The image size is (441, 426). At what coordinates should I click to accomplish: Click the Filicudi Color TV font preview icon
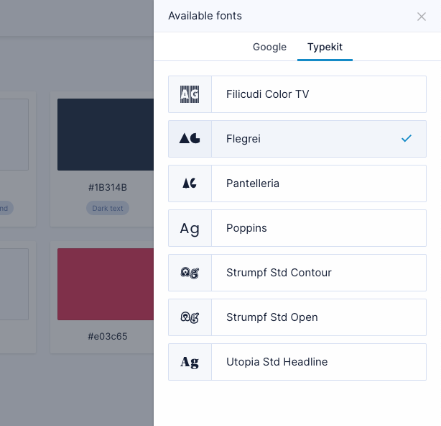(x=190, y=94)
